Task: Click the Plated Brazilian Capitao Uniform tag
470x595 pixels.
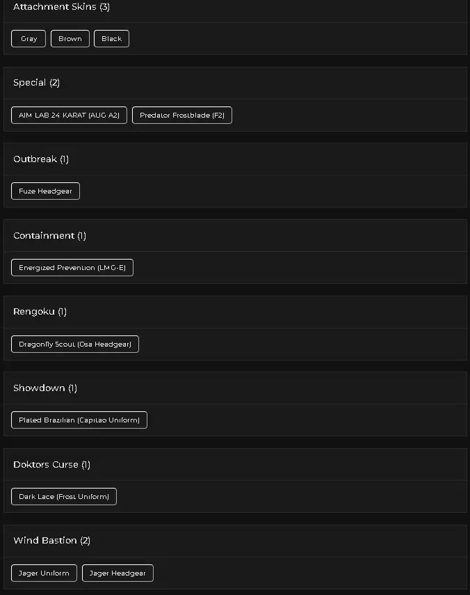Action: pyautogui.click(x=79, y=420)
